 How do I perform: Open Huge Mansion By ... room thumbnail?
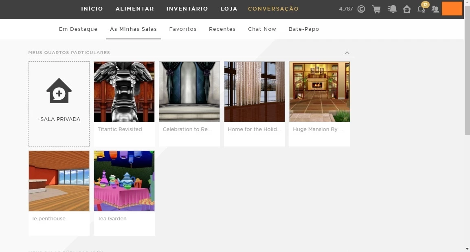point(320,92)
